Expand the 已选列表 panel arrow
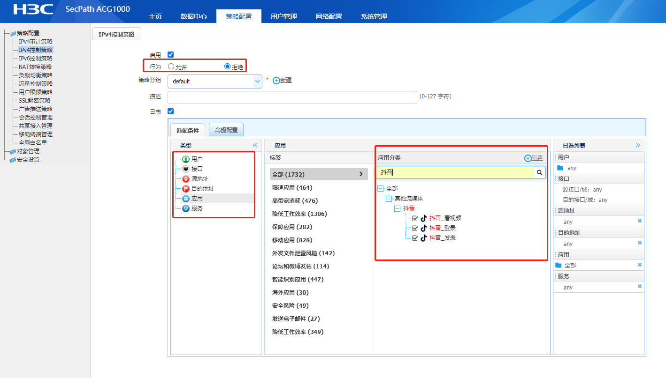The width and height of the screenshot is (666, 378). tap(638, 145)
